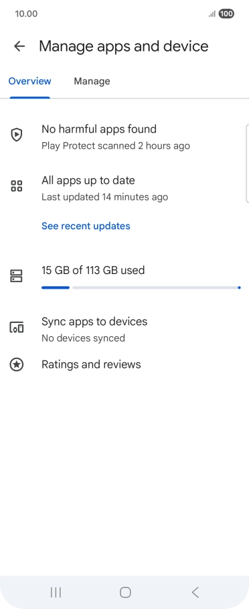
Task: Click the storage usage progress bar
Action: point(141,288)
